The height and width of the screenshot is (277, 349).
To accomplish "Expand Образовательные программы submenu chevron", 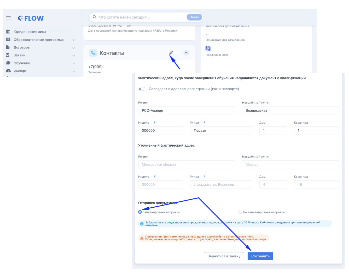I will (74, 40).
